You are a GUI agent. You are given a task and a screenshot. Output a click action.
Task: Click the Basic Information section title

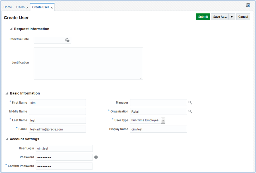click(25, 93)
